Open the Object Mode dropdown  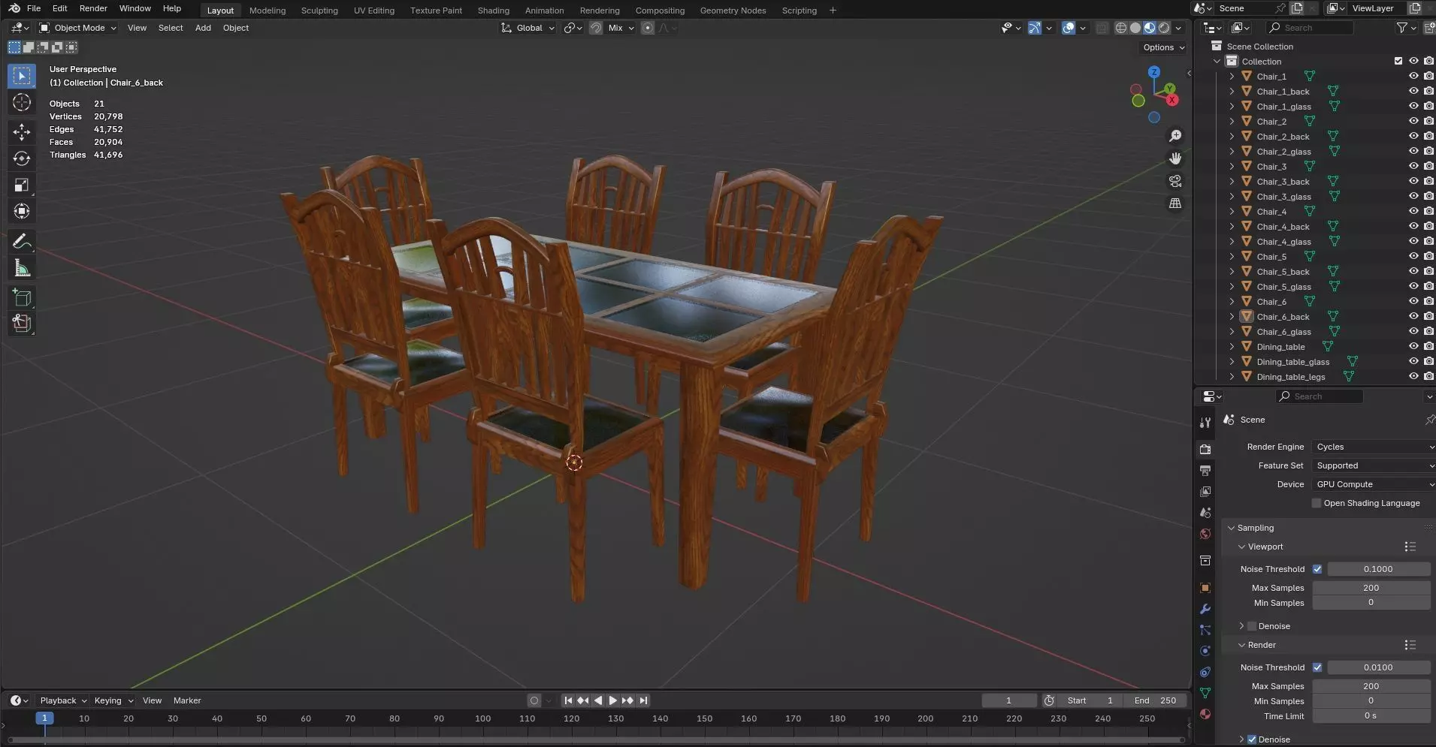tap(78, 28)
